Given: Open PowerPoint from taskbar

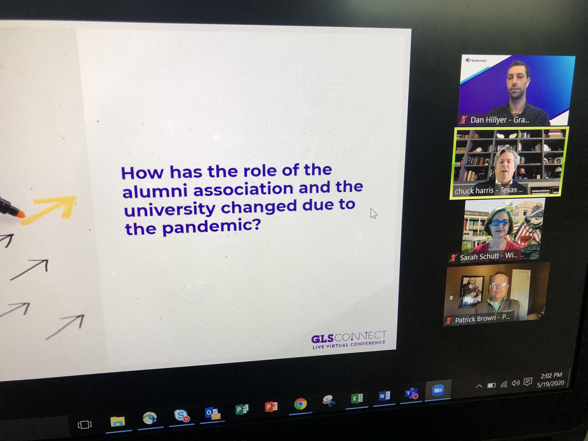Looking at the screenshot, I should tap(271, 407).
